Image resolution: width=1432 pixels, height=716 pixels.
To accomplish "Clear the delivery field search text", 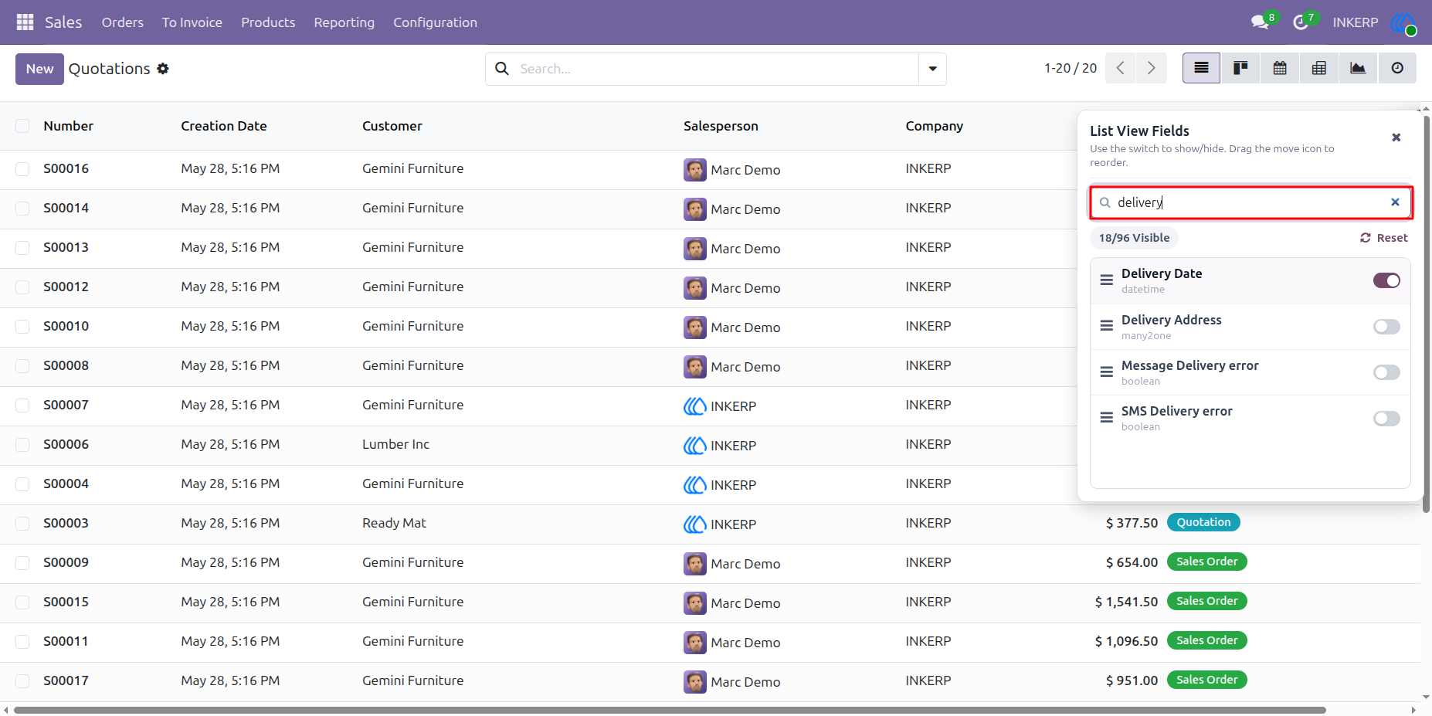I will coord(1395,202).
